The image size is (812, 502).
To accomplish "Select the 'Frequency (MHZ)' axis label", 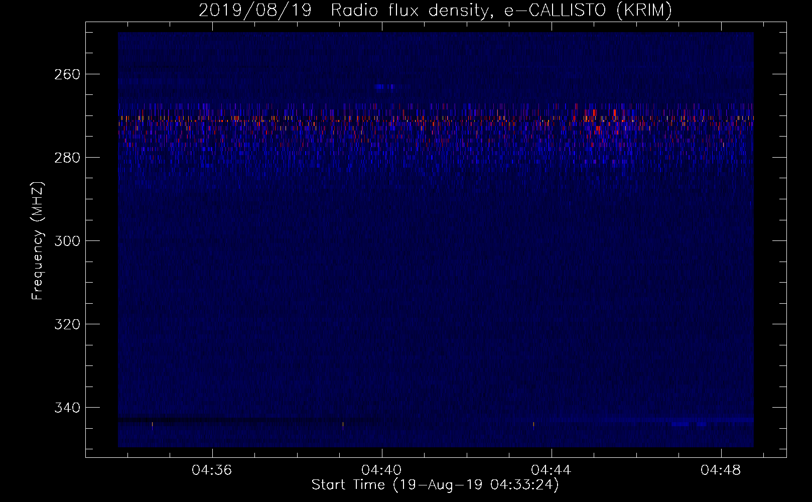I will click(38, 241).
